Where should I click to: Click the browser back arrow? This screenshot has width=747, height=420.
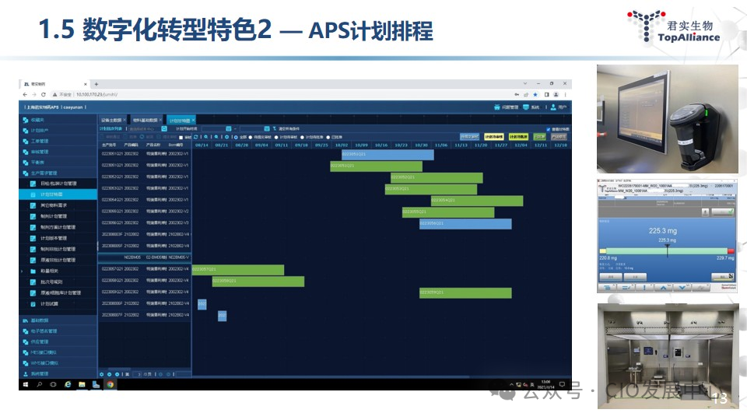point(25,95)
